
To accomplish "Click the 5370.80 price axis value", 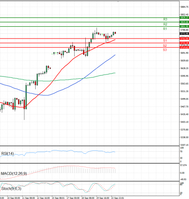I will (185, 130).
